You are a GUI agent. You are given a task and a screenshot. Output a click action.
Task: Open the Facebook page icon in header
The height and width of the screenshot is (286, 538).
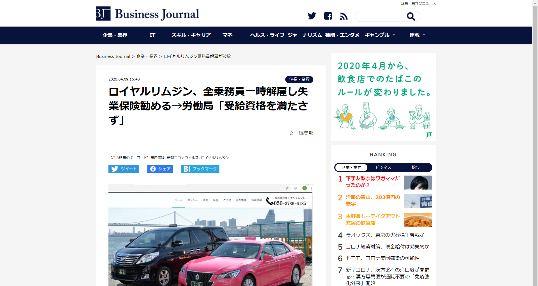328,16
